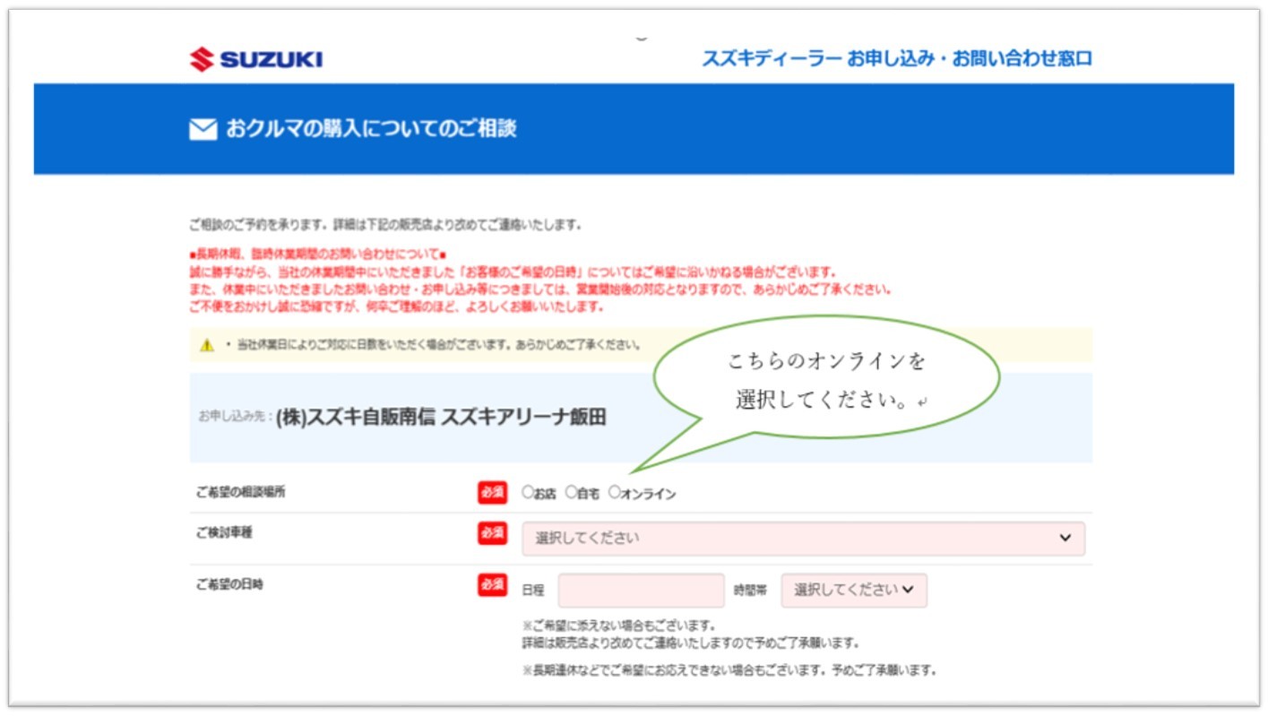Image resolution: width=1268 pixels, height=716 pixels.
Task: Select the お店 radio button
Action: point(528,492)
